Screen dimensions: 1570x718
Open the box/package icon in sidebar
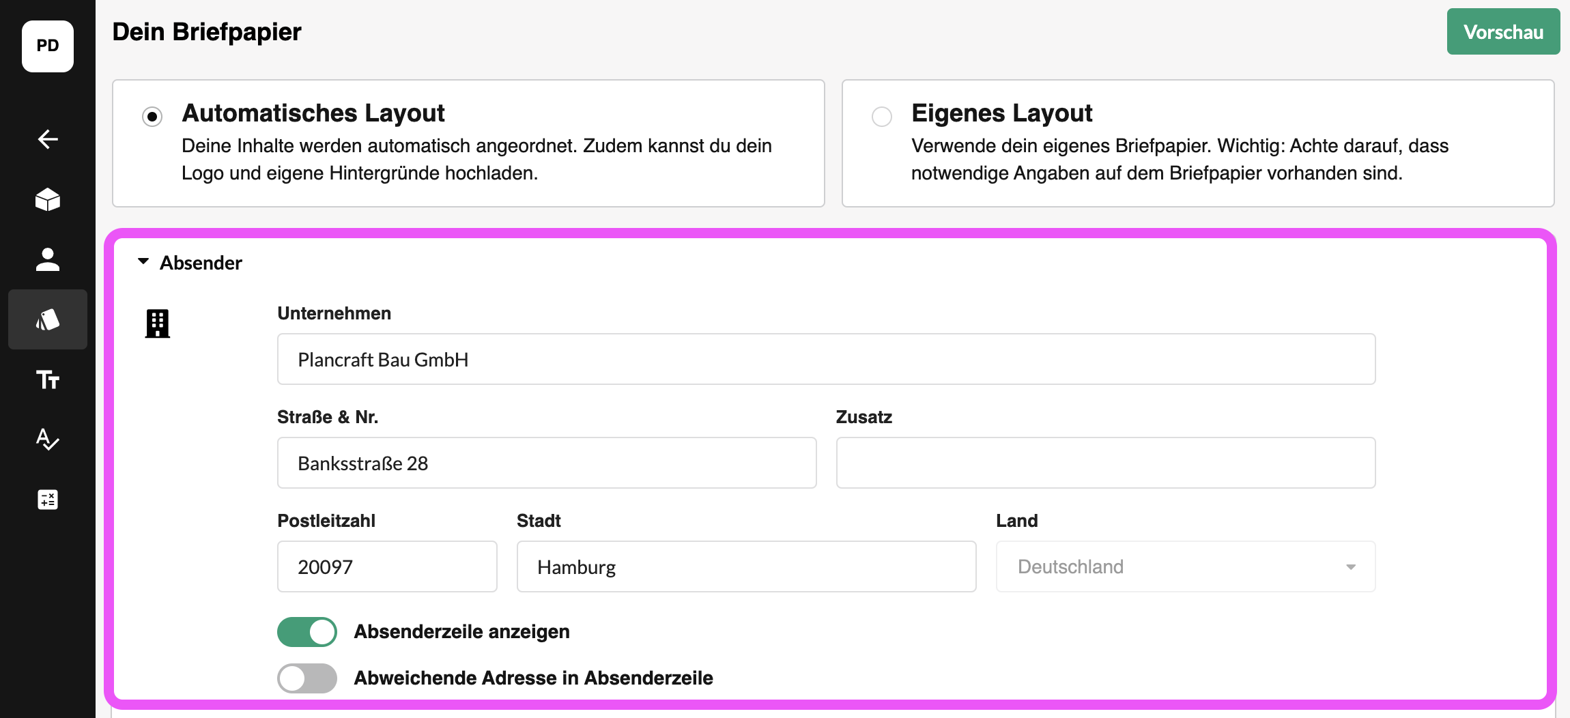point(48,199)
